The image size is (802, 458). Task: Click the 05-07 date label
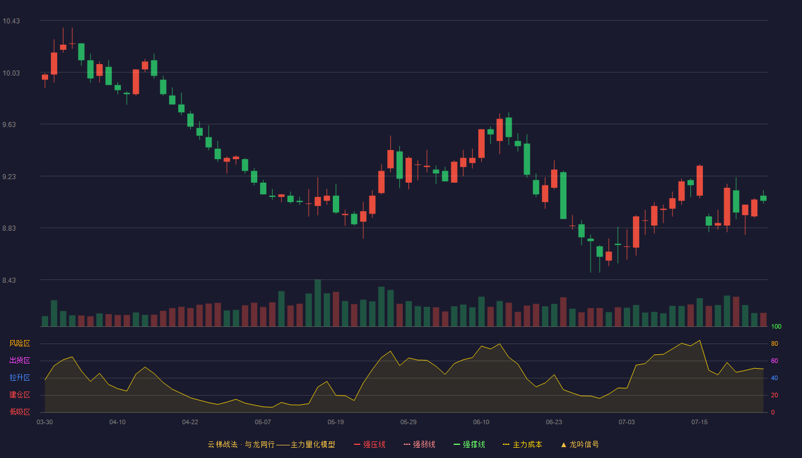[x=263, y=422]
